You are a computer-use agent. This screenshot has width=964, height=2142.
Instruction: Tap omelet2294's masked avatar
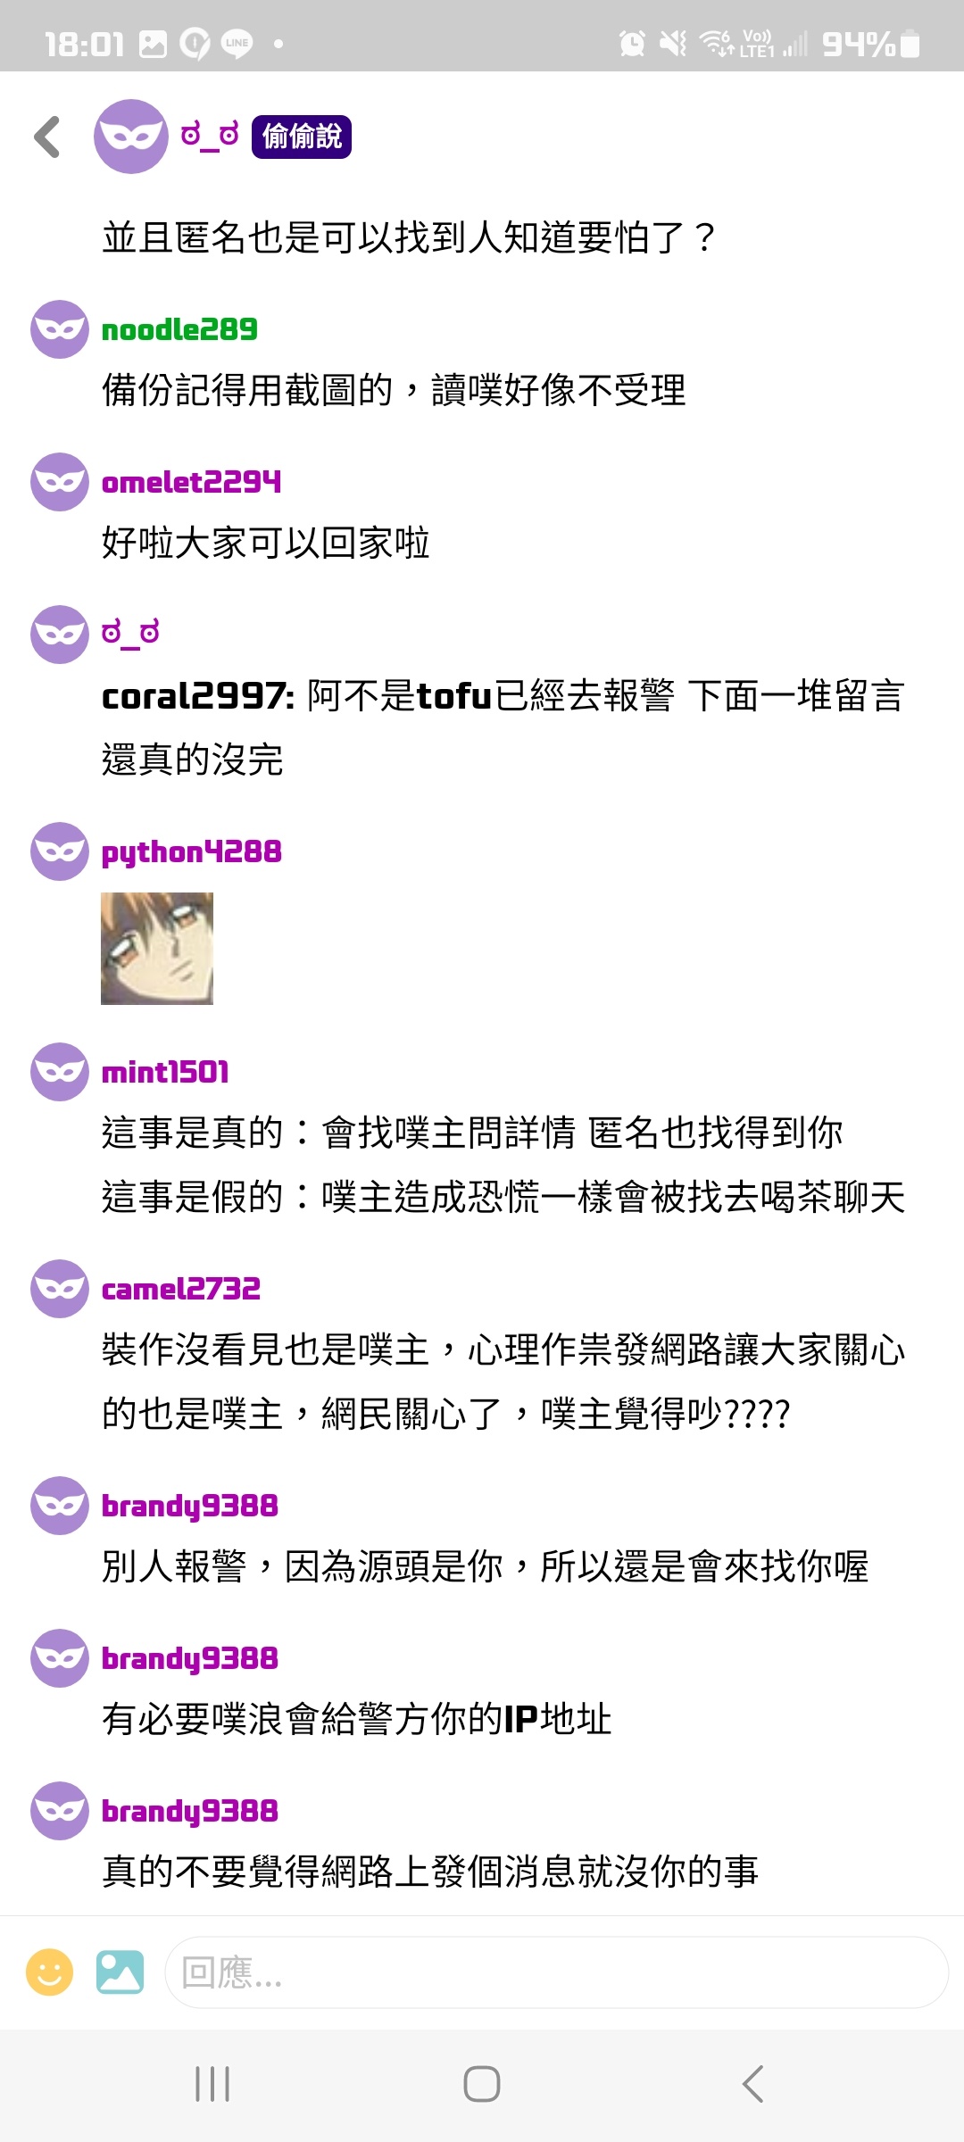[60, 482]
